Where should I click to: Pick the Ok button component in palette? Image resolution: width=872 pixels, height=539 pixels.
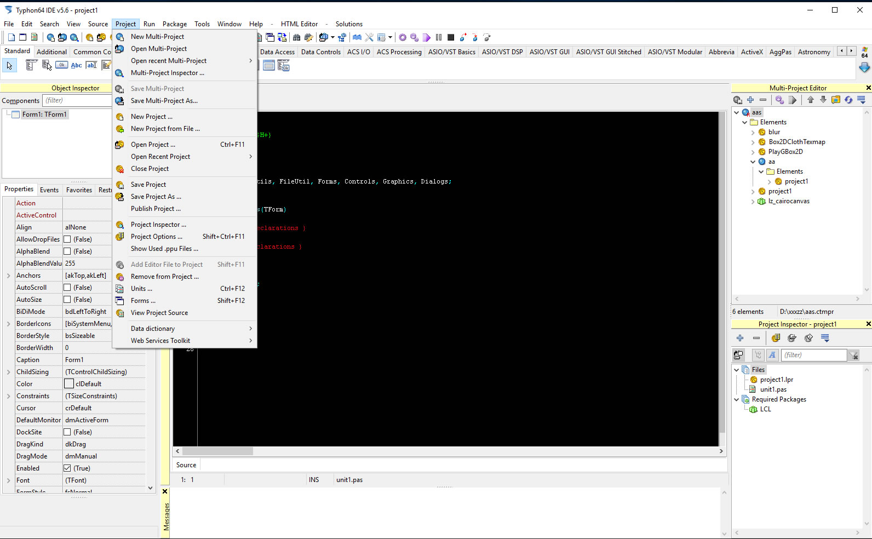coord(62,65)
